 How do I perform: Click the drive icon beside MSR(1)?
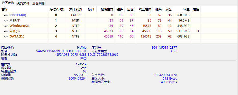6,21
